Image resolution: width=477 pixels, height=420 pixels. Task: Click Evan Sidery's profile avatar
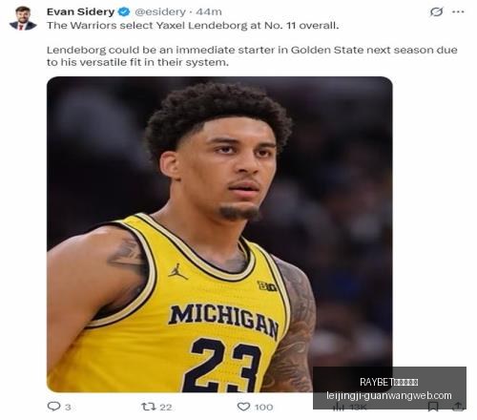23,18
